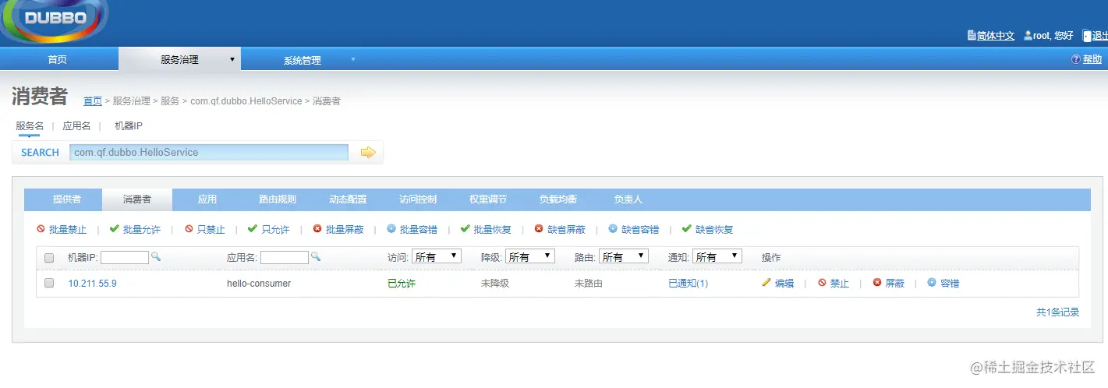
Task: Click the 简体中文 language document icon
Action: (x=972, y=36)
